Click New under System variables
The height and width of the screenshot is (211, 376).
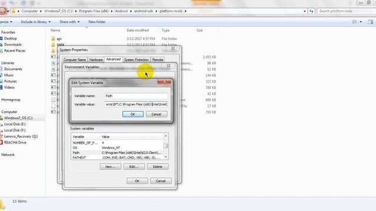point(110,166)
